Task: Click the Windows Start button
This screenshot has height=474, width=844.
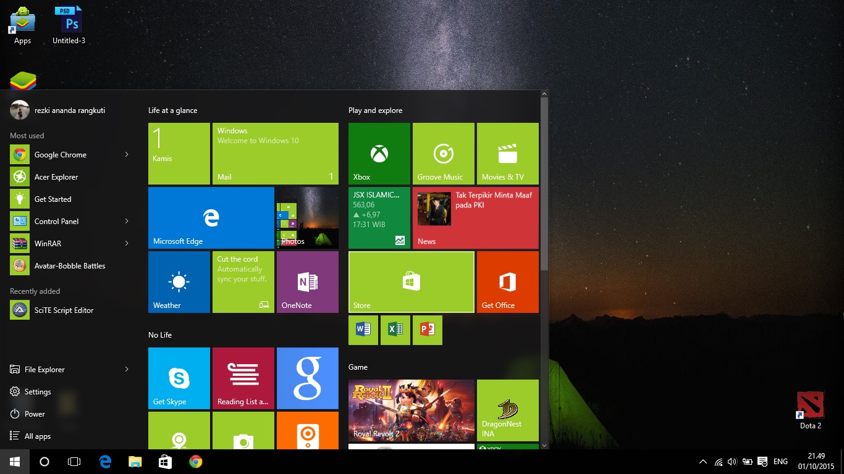Action: pos(15,462)
